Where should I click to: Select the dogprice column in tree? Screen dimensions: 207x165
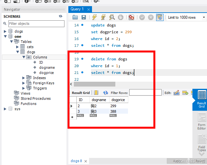[x=46, y=73]
